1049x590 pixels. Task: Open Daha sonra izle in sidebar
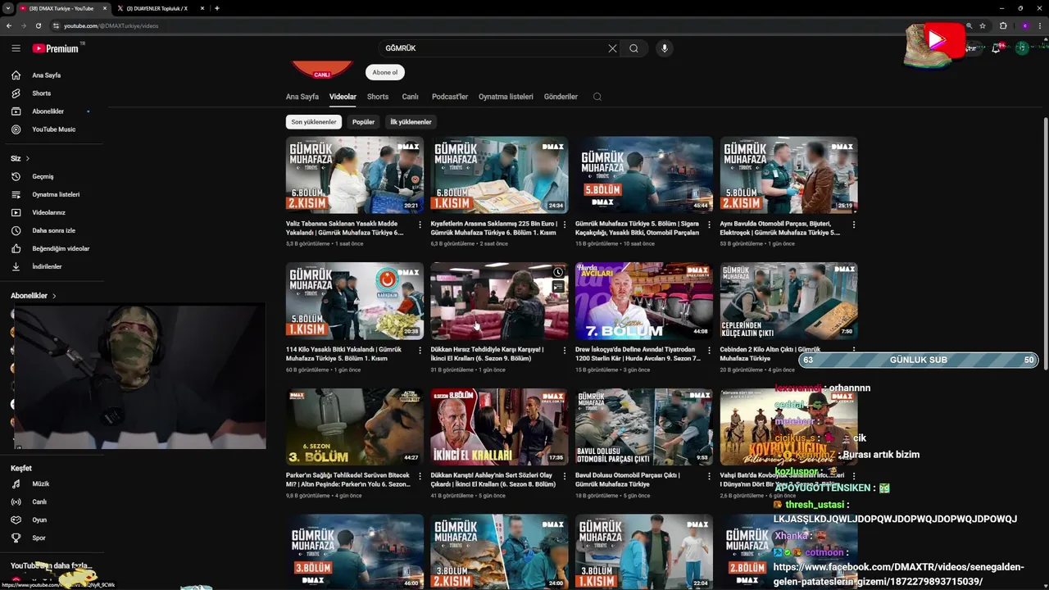coord(52,230)
